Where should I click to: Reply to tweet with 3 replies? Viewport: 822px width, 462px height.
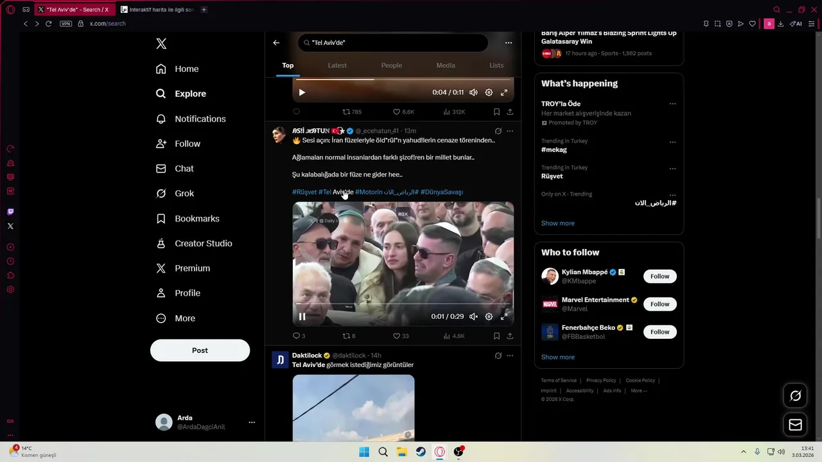click(299, 336)
